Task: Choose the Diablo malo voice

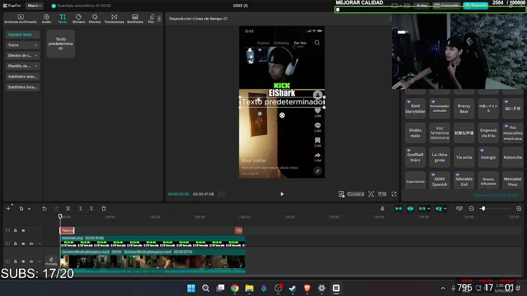Action: [x=415, y=133]
